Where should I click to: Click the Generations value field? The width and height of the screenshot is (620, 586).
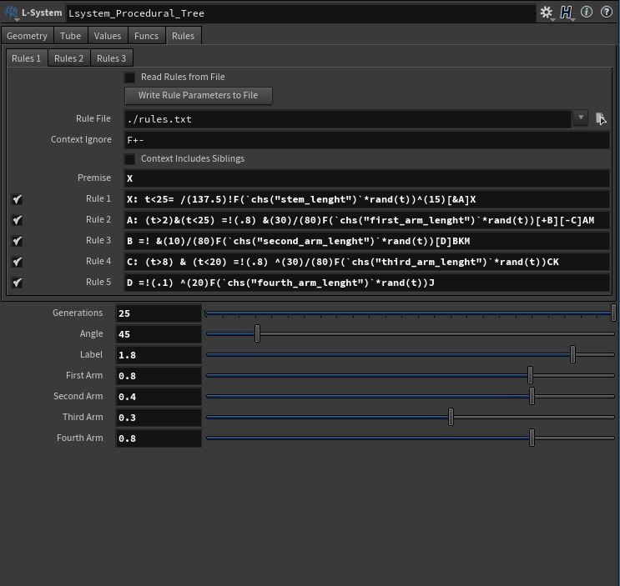click(x=159, y=313)
